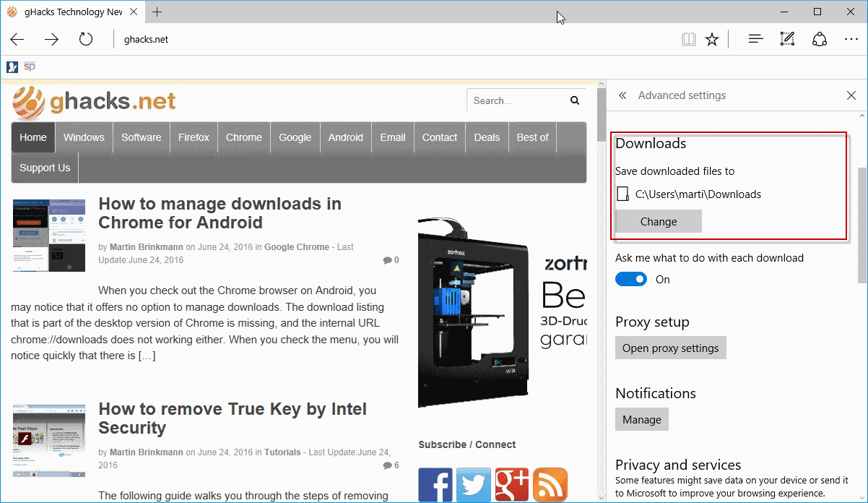Viewport: 868px width, 503px height.
Task: Open 'How to manage downloads in Chrome' article
Action: (x=220, y=213)
